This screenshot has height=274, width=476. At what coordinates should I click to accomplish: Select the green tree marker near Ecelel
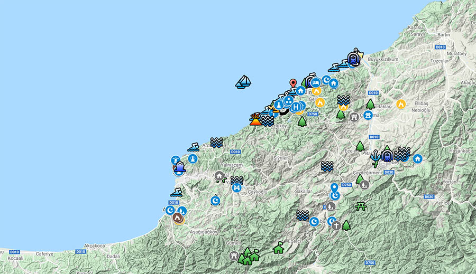tap(360, 146)
